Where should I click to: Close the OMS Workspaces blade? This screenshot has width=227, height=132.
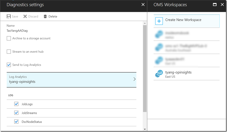[222, 5]
